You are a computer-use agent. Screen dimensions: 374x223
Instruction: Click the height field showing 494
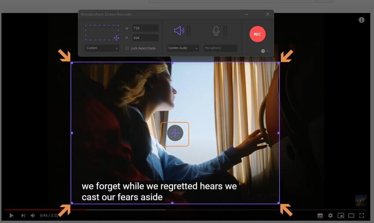click(x=145, y=38)
